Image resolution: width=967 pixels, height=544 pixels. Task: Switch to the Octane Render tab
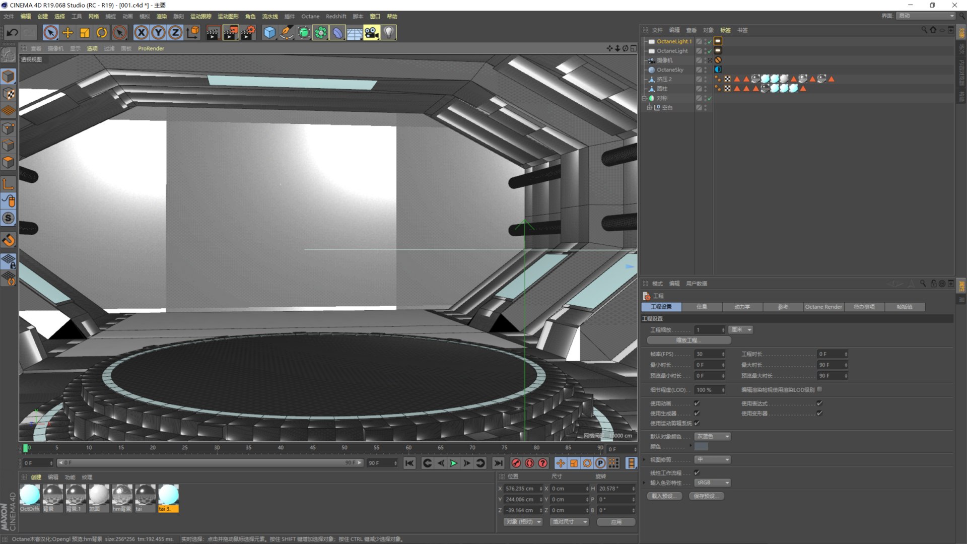823,307
